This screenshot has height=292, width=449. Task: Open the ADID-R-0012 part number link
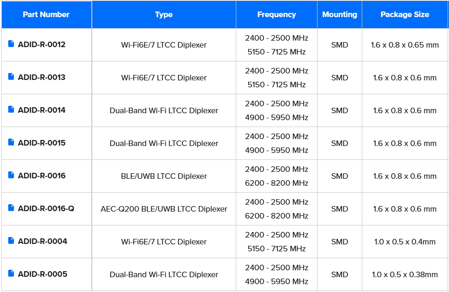(42, 44)
